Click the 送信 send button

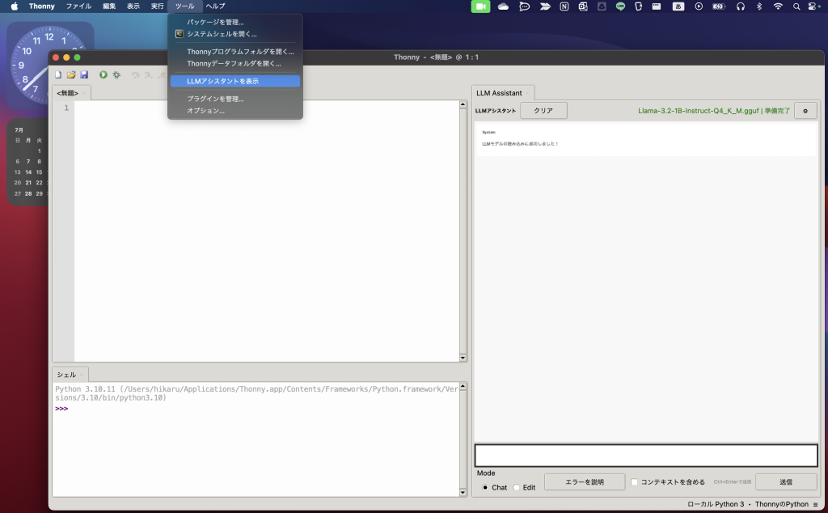(x=786, y=481)
